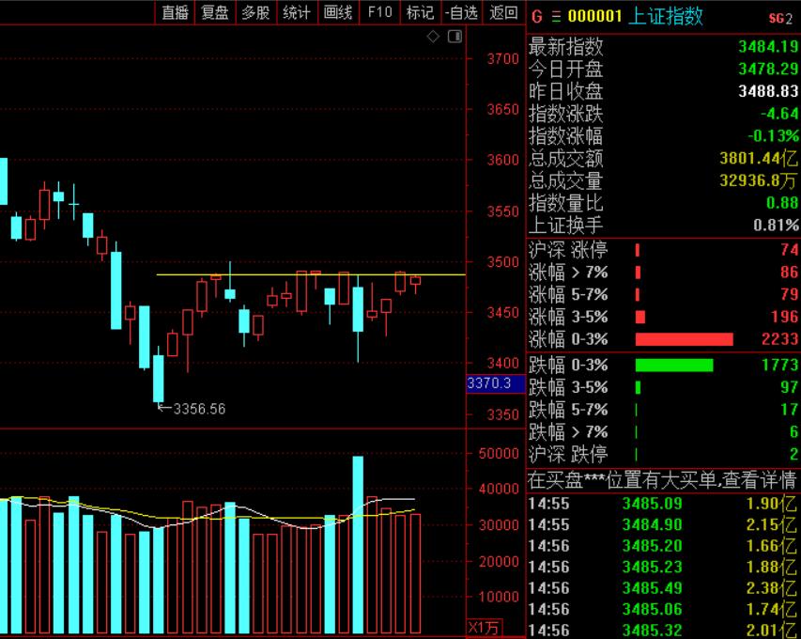Click the 50000 volume axis label
The width and height of the screenshot is (801, 639).
[499, 454]
